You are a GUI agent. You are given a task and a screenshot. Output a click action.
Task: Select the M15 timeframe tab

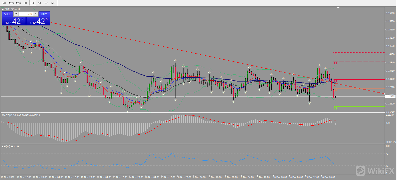(11, 3)
